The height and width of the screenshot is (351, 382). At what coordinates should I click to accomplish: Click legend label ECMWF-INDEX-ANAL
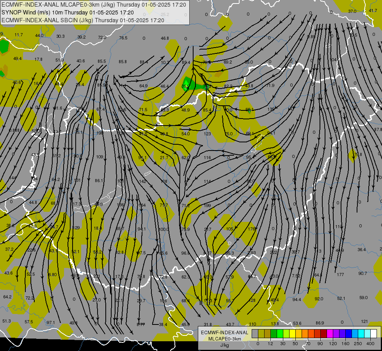coord(224,333)
